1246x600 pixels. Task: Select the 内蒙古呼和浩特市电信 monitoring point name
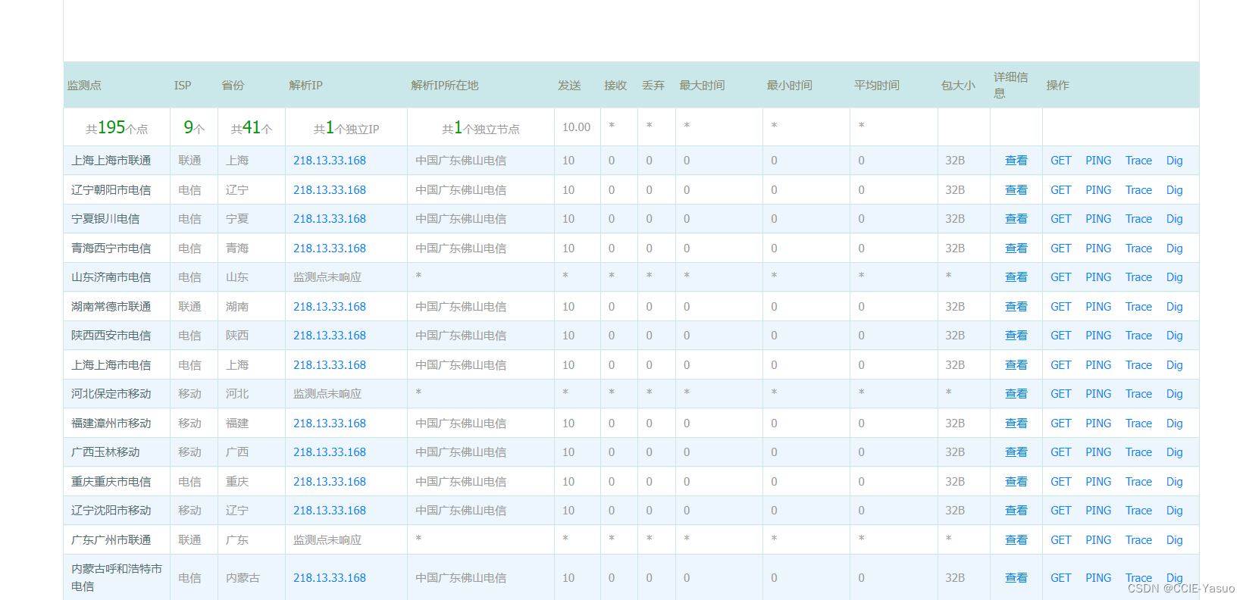tap(117, 577)
